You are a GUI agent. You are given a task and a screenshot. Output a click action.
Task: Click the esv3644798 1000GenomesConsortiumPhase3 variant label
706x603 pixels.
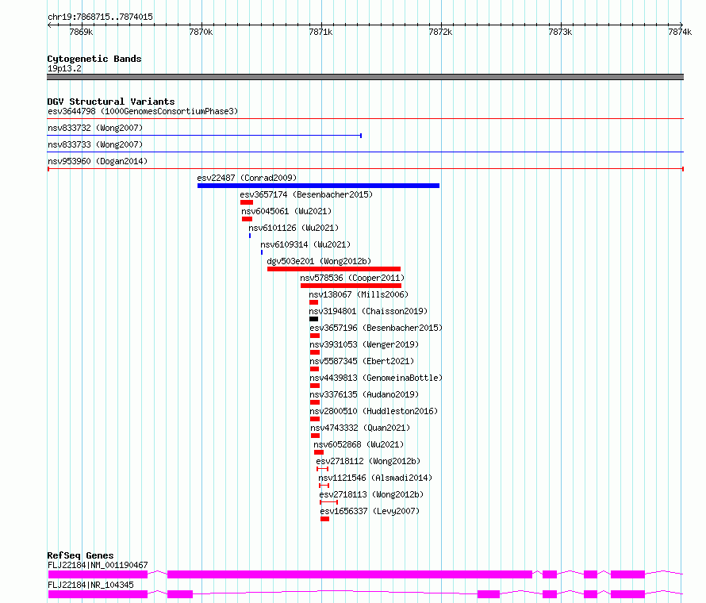143,111
